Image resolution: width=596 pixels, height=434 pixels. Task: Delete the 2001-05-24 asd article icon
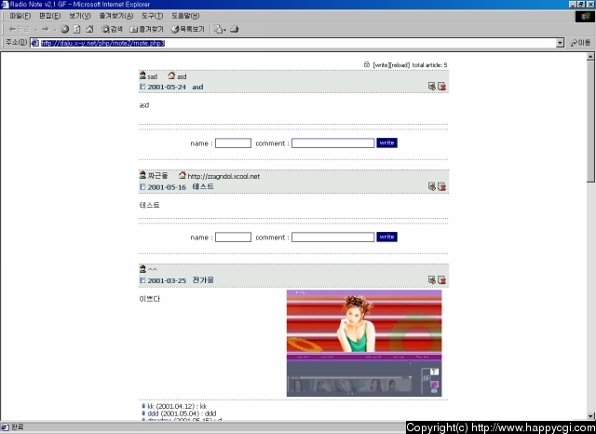pos(441,87)
